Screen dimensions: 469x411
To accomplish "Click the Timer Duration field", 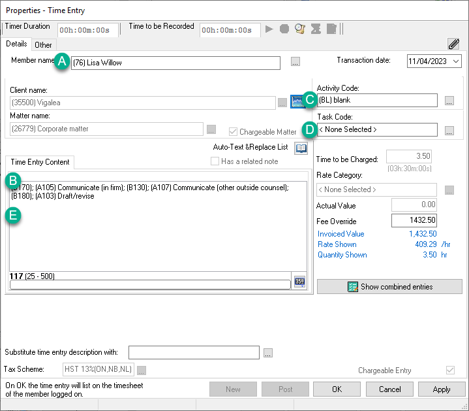I will [87, 30].
